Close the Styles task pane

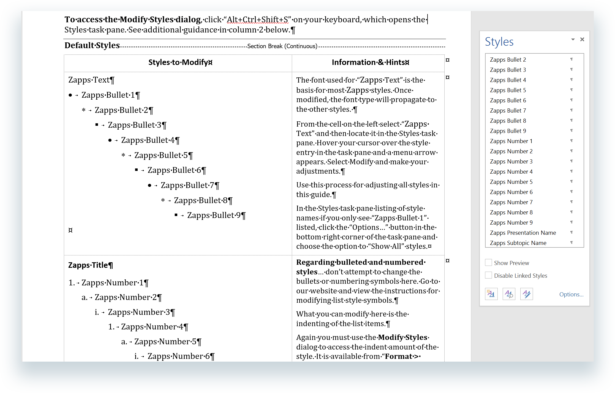point(582,39)
